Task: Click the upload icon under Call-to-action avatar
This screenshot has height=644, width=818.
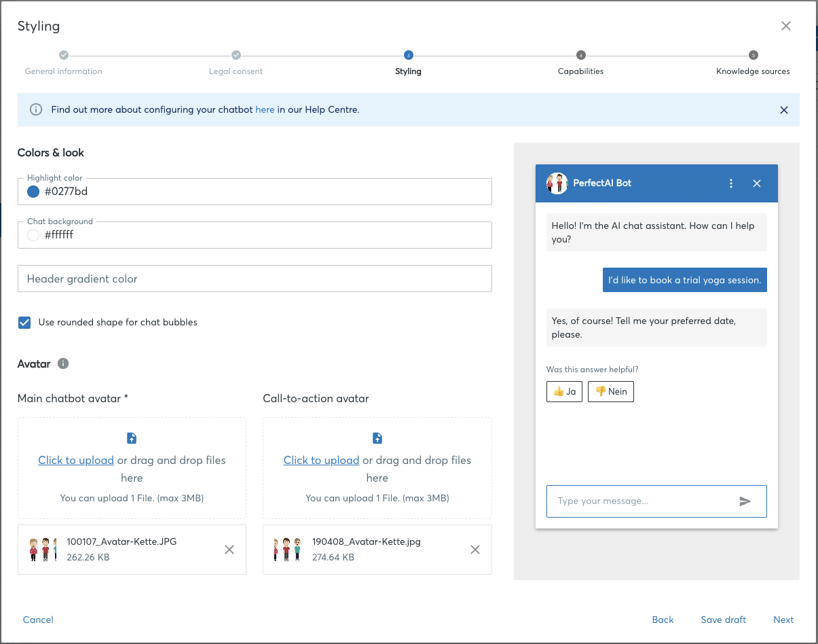Action: point(377,438)
